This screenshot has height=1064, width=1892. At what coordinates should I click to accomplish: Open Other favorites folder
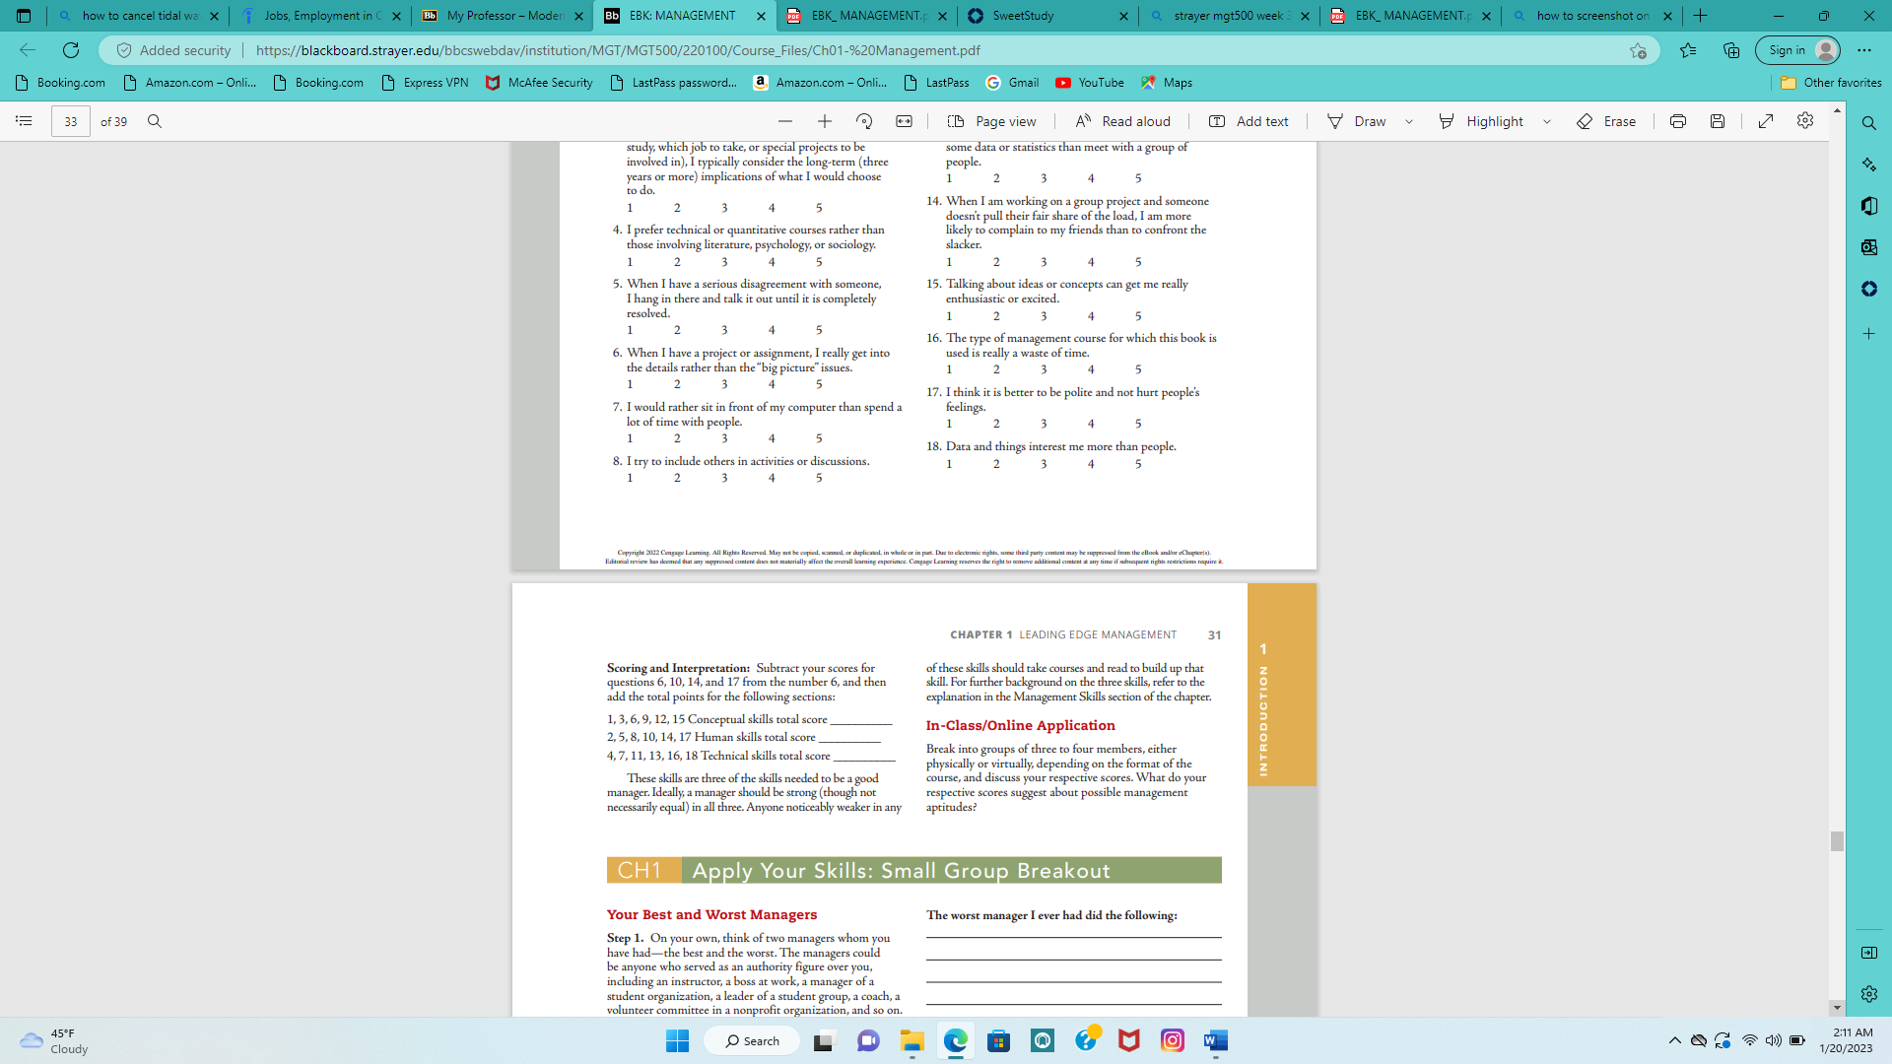tap(1831, 83)
